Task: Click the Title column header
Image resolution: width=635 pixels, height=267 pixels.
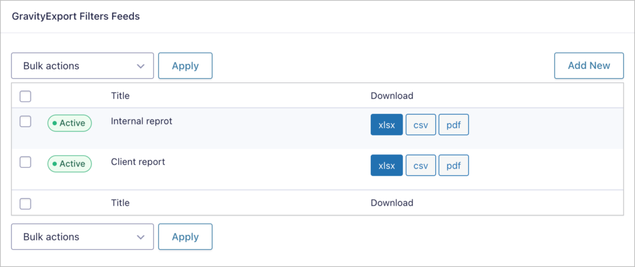Action: 120,96
